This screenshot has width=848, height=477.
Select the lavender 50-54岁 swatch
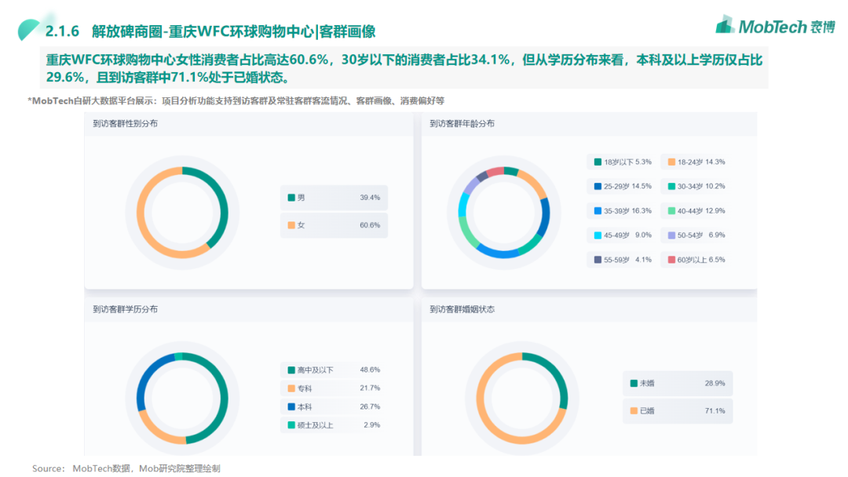tap(671, 235)
